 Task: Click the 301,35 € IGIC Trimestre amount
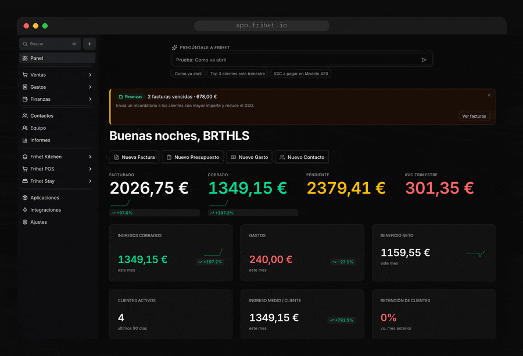tap(440, 188)
